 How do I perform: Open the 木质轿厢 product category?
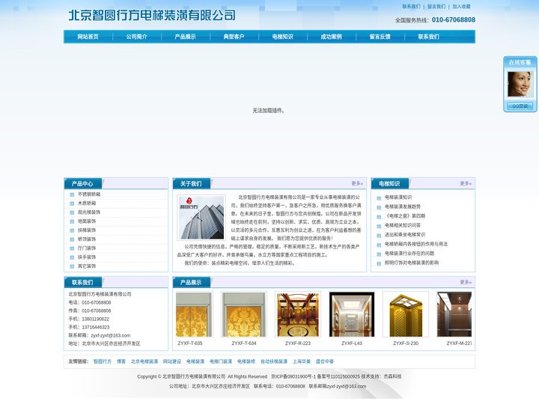[87, 203]
